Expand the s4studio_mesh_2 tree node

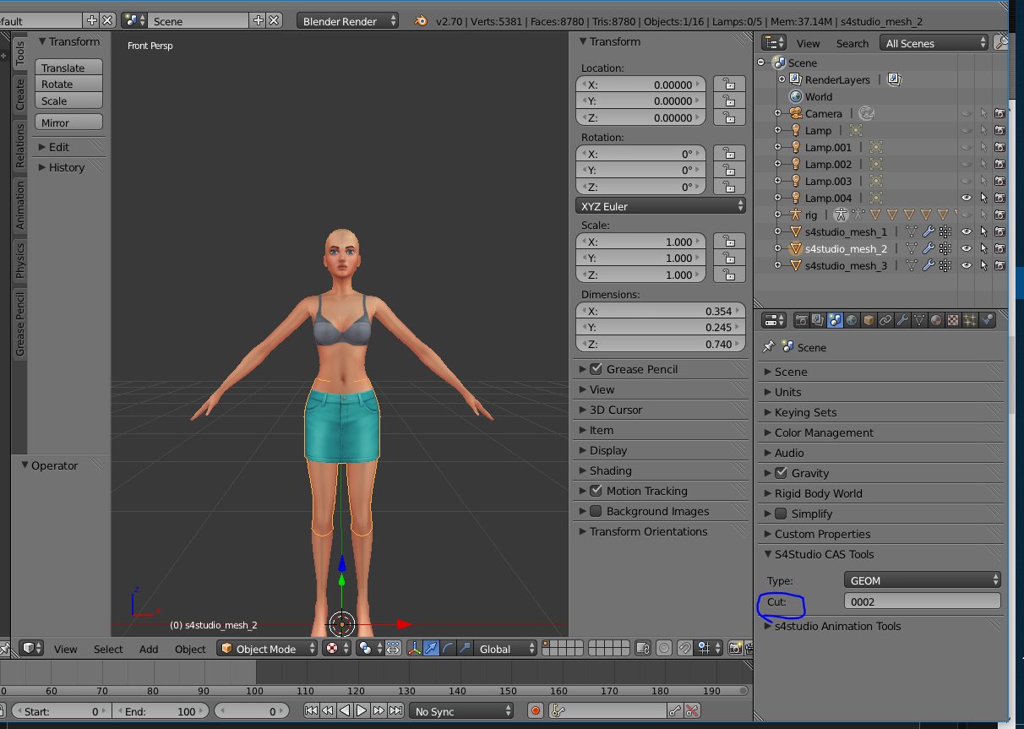tap(777, 248)
